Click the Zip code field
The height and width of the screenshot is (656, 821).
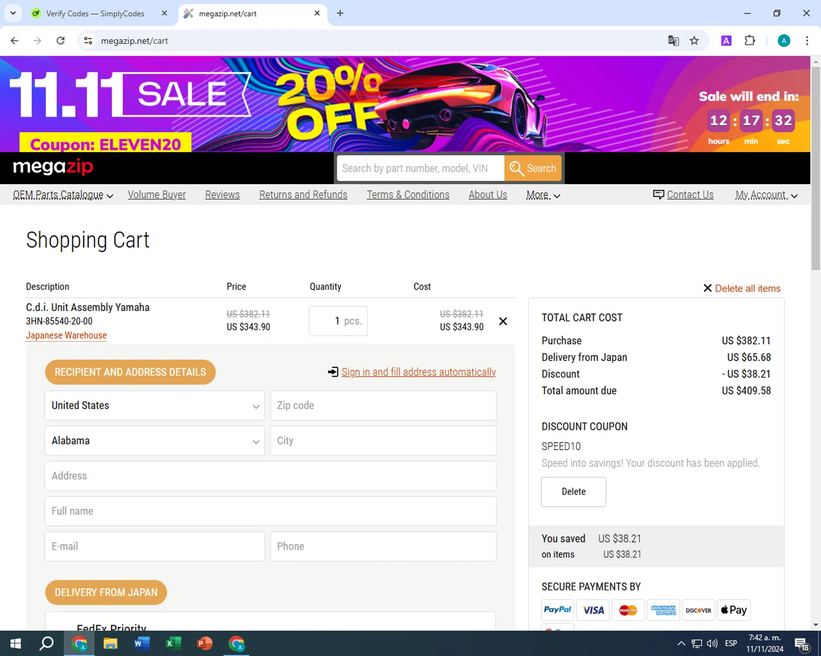[383, 406]
